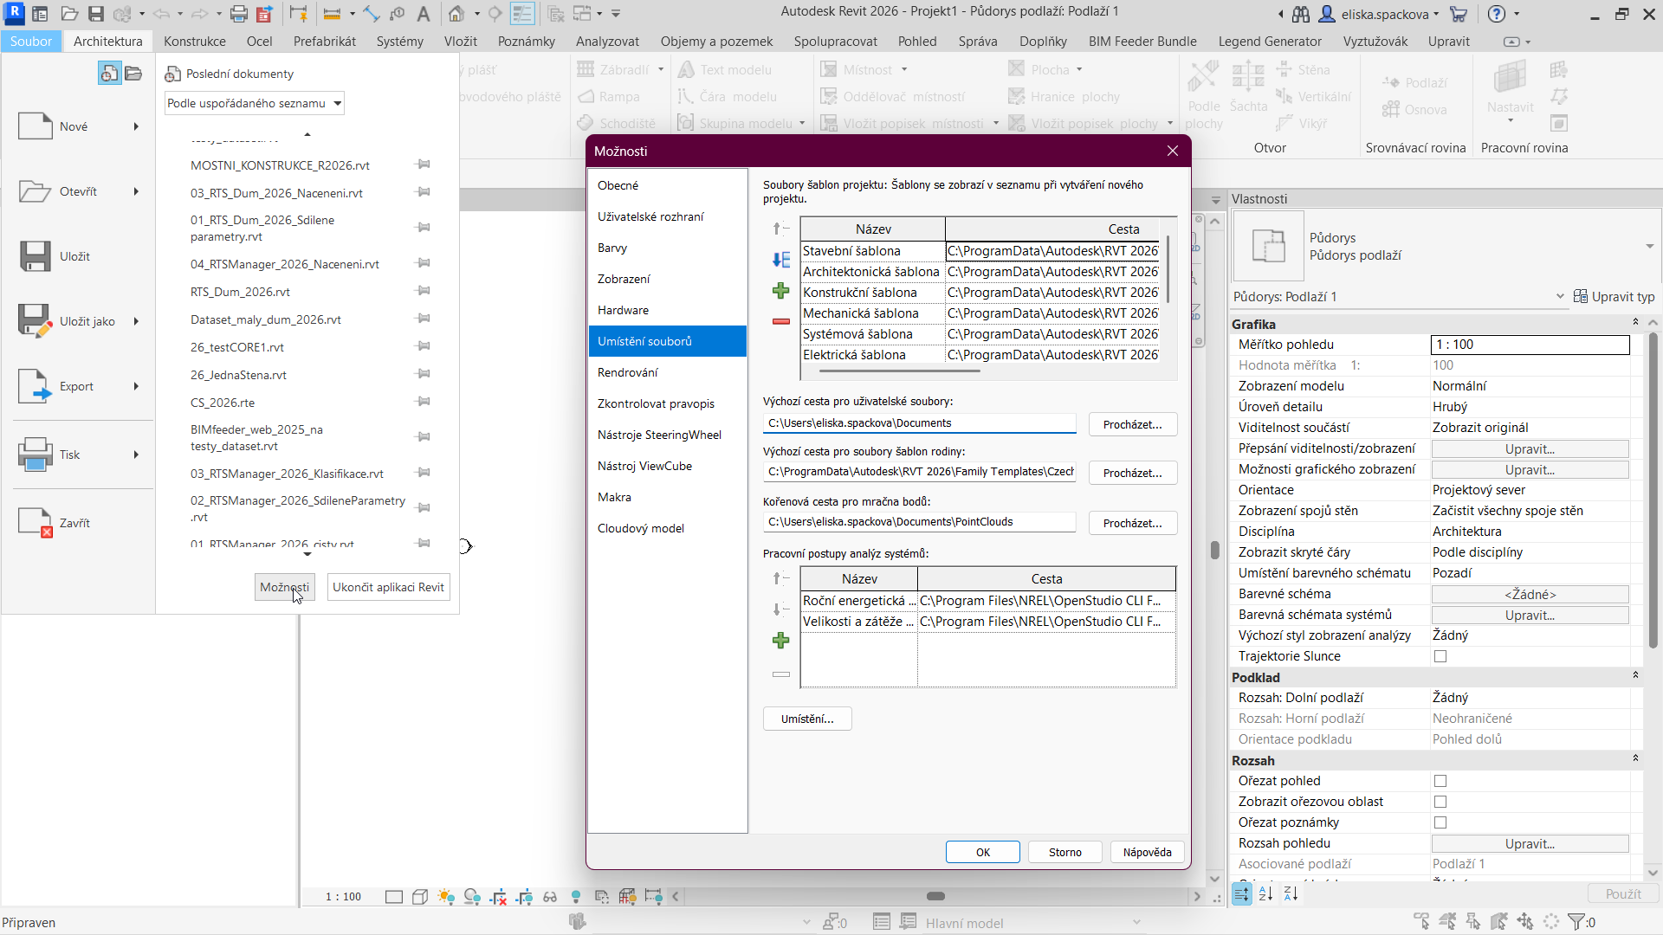The width and height of the screenshot is (1663, 935).
Task: Click the Print icon in quick access toolbar
Action: 239,14
